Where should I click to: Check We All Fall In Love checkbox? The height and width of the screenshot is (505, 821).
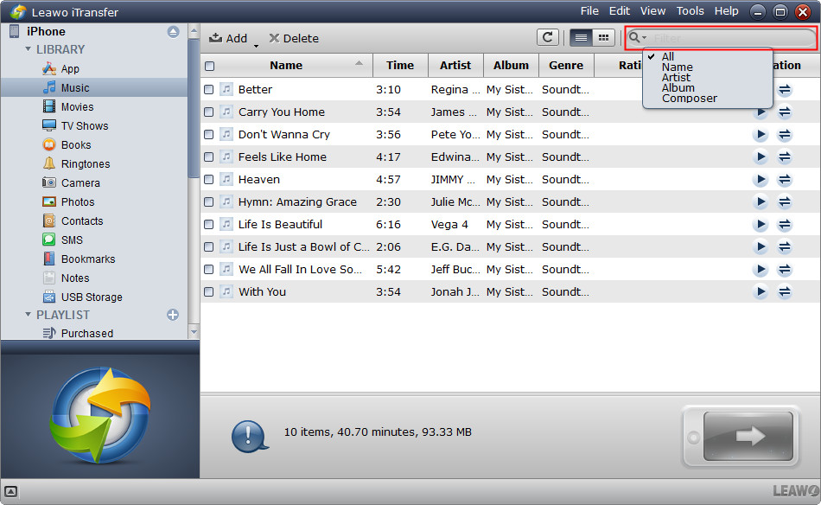point(208,269)
